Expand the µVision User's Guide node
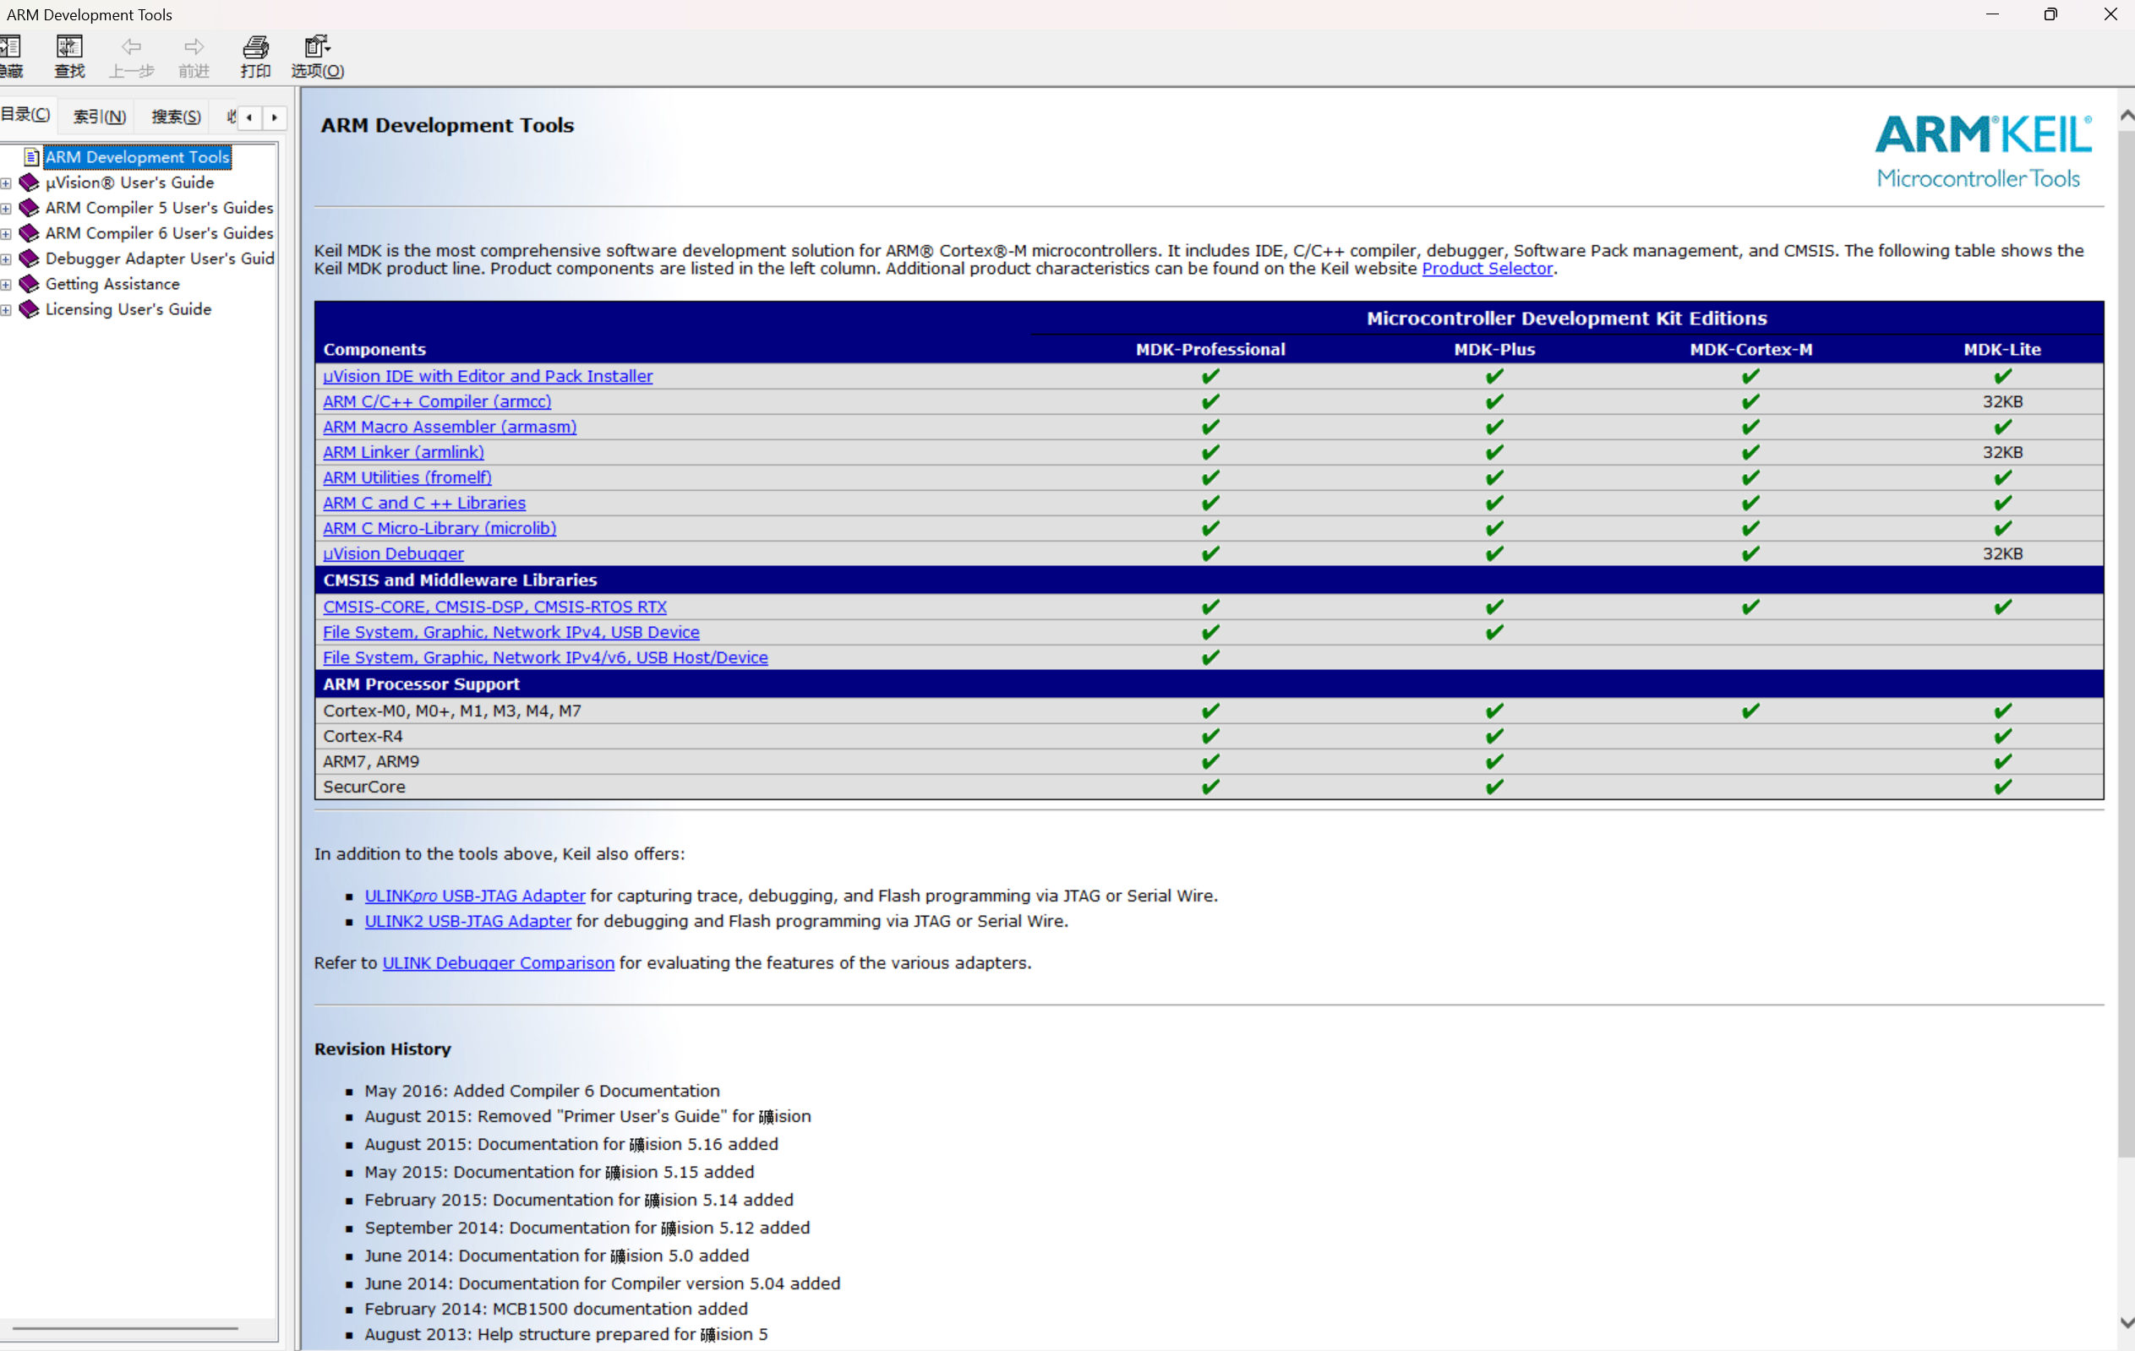 tap(5, 183)
